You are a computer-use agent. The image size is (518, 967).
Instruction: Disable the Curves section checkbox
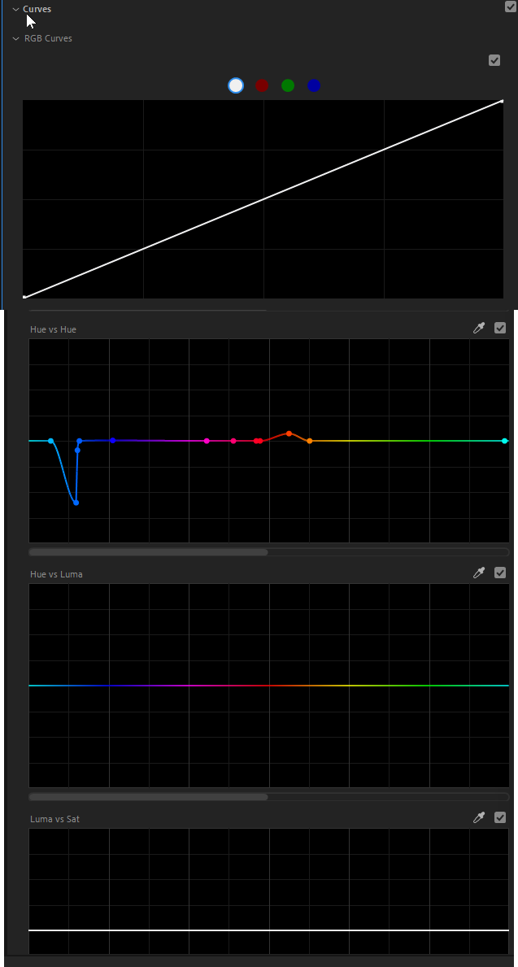pyautogui.click(x=511, y=7)
